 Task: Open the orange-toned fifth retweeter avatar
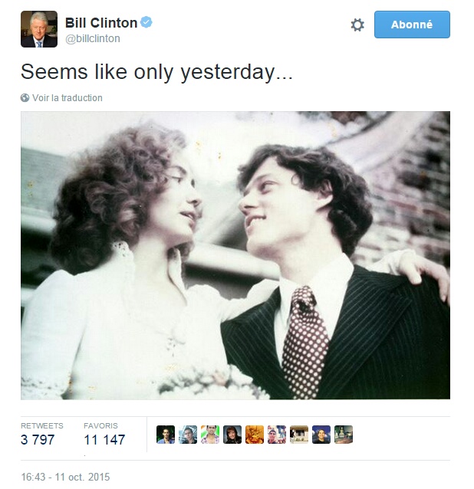pos(255,435)
